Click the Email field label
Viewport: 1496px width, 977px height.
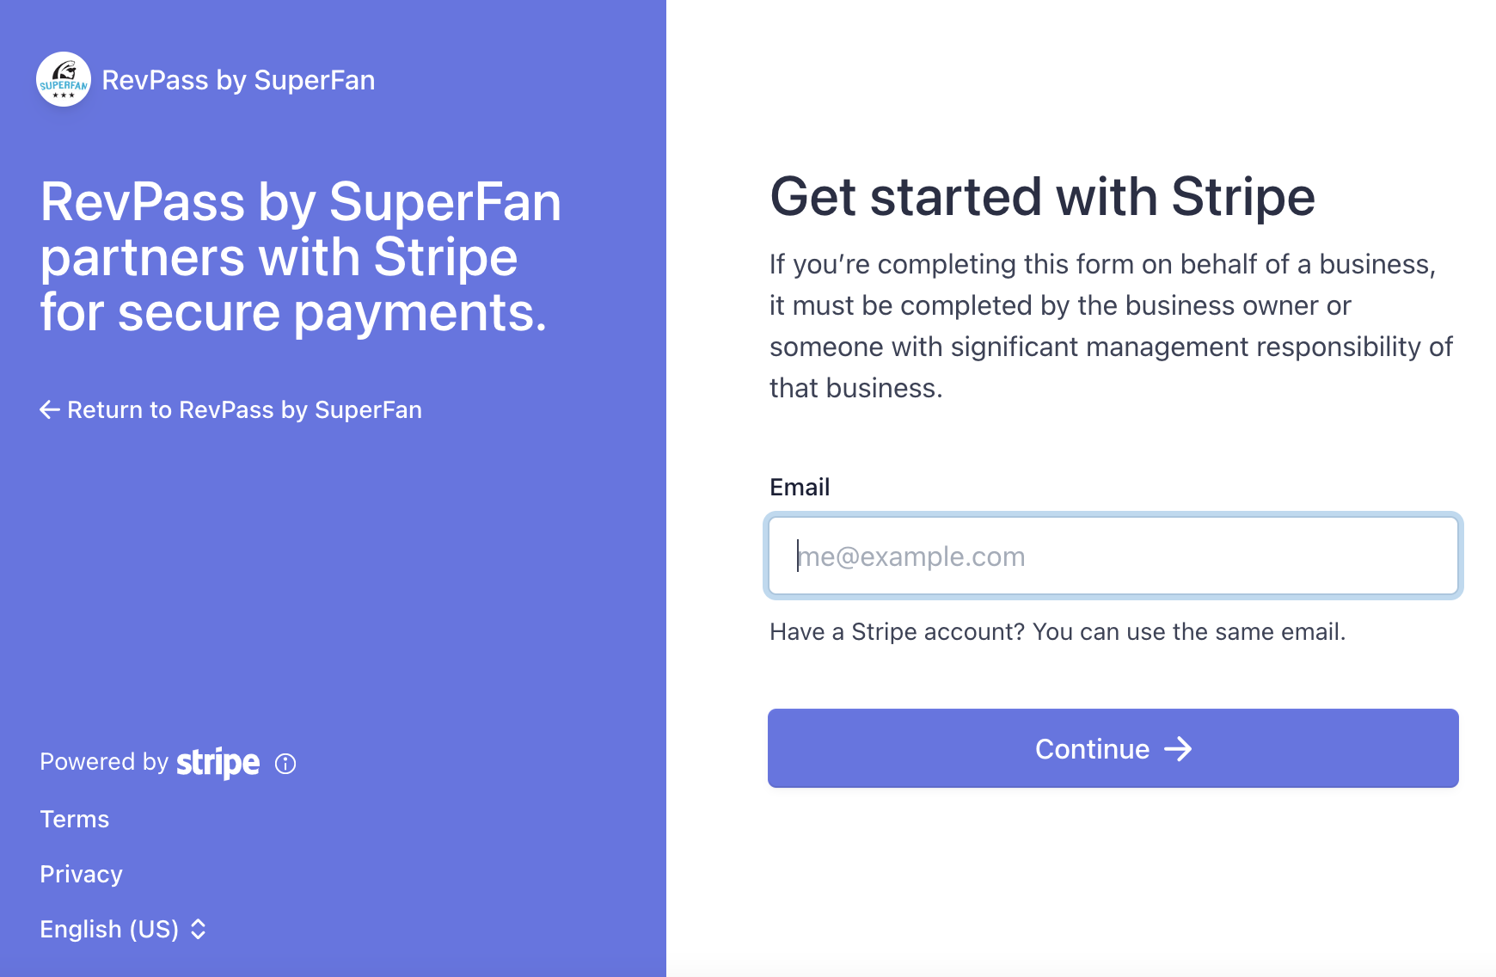pos(800,488)
